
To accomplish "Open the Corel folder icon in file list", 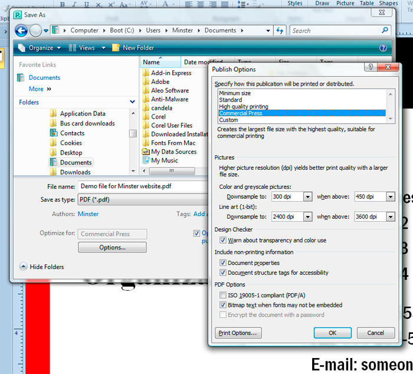I will (x=145, y=117).
